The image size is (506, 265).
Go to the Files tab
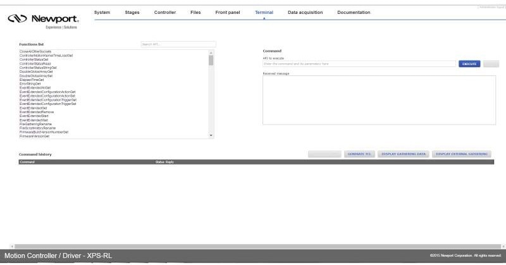pyautogui.click(x=195, y=12)
